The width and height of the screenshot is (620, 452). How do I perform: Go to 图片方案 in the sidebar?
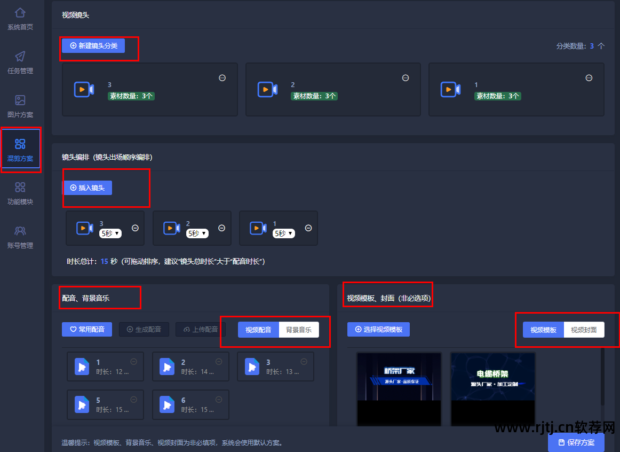point(20,106)
